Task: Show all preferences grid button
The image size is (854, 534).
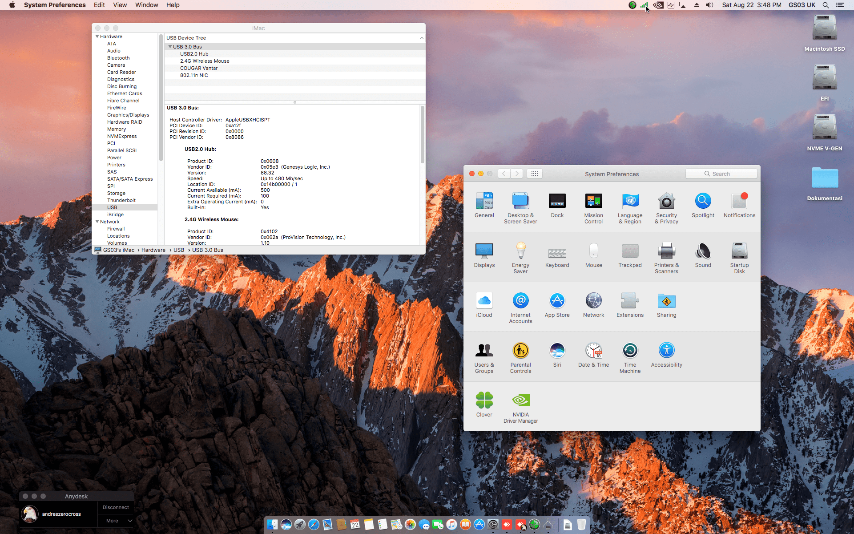Action: tap(535, 174)
